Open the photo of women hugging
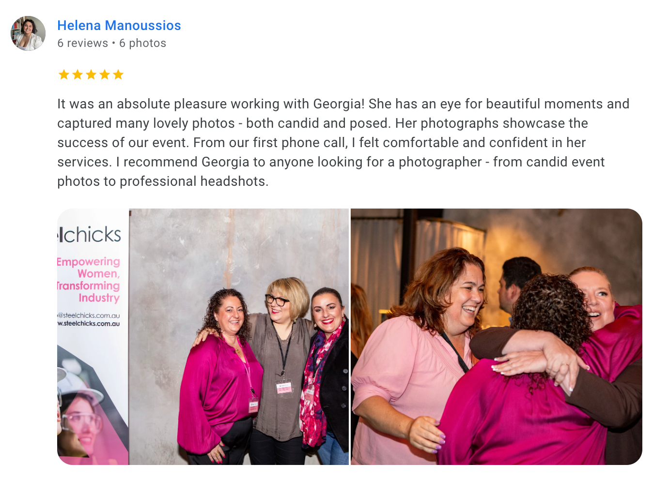The width and height of the screenshot is (653, 479). [497, 337]
